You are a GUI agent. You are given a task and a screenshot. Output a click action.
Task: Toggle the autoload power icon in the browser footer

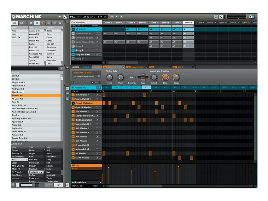click(x=13, y=185)
